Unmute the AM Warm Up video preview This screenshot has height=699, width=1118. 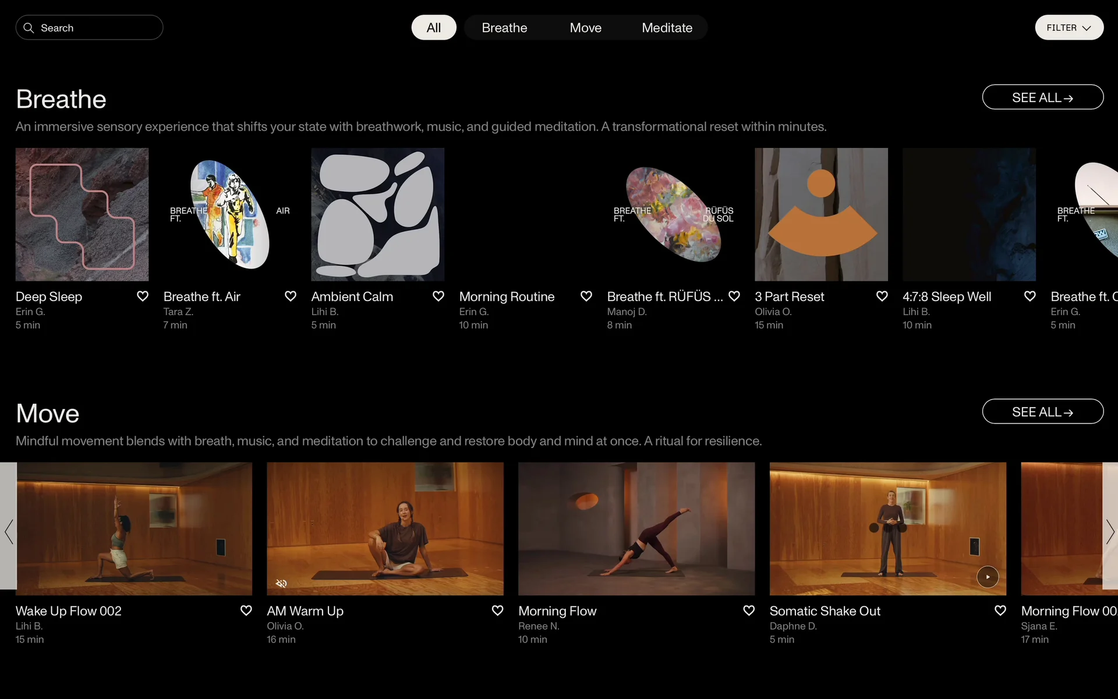(x=281, y=583)
